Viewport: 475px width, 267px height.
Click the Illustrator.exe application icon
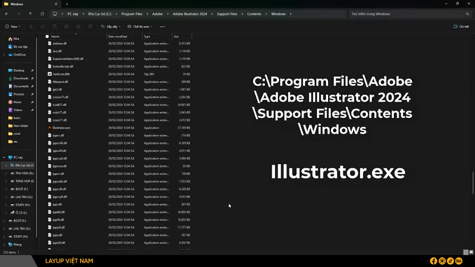click(x=50, y=128)
